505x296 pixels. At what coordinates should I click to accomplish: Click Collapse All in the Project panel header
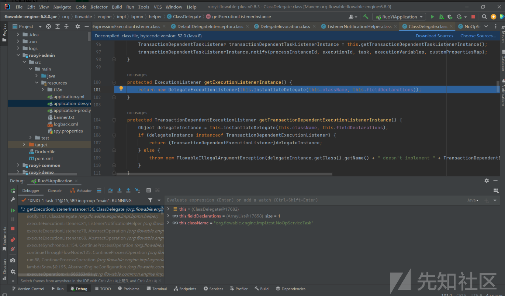point(66,26)
